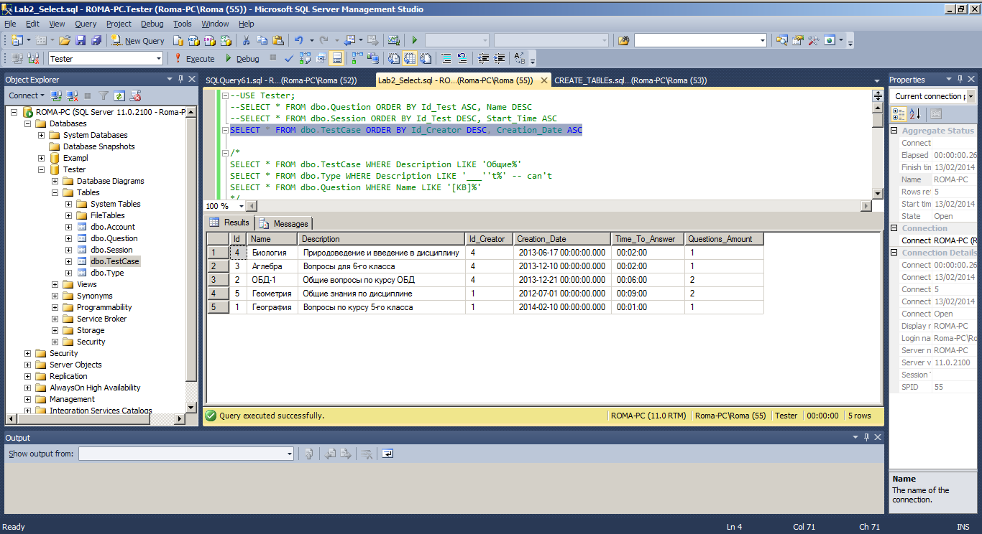Open the Toolbox wrench icon
Image resolution: width=982 pixels, height=534 pixels.
point(814,41)
